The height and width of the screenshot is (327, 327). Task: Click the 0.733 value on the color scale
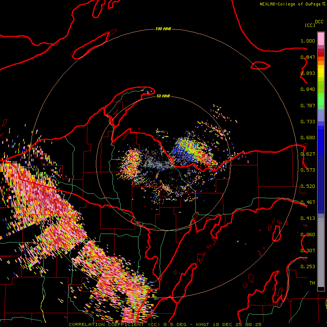(308, 122)
